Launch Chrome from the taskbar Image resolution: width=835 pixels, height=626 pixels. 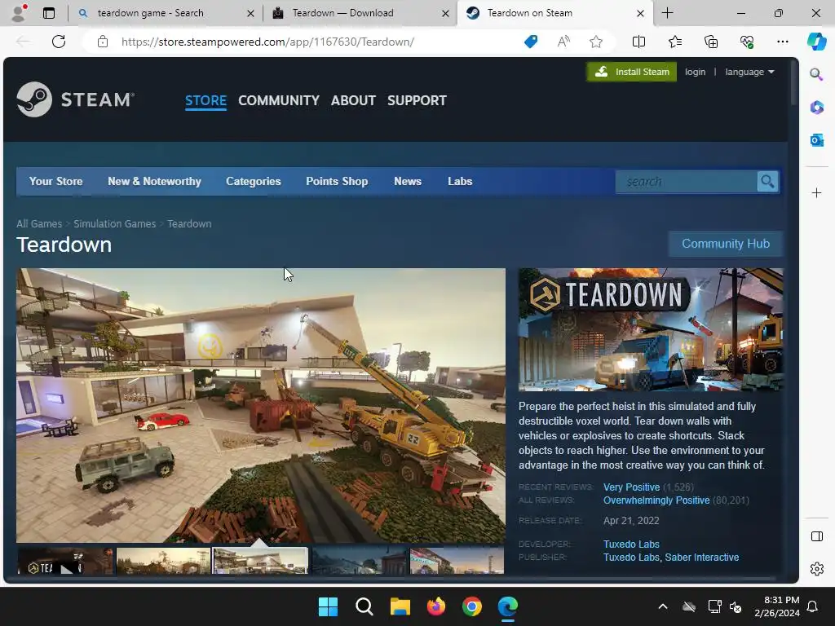(472, 606)
